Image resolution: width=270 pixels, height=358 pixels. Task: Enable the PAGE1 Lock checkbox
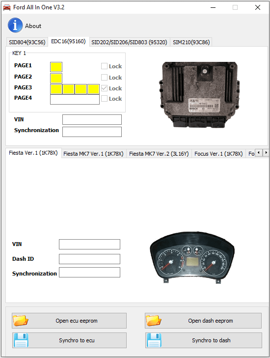pos(104,66)
